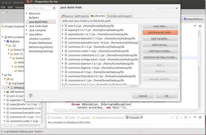This screenshot has height=135, width=206.
Task: Collapse DFS Locations in Project Explorer
Action: (3, 37)
